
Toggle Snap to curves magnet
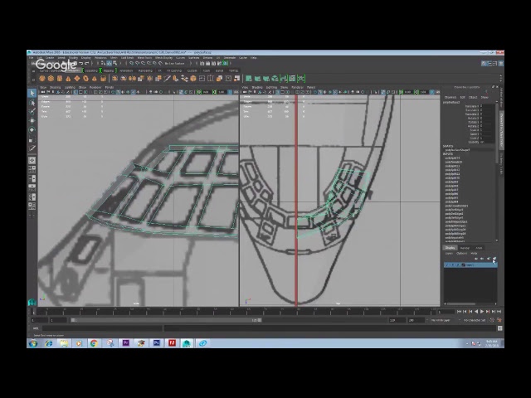(x=138, y=63)
